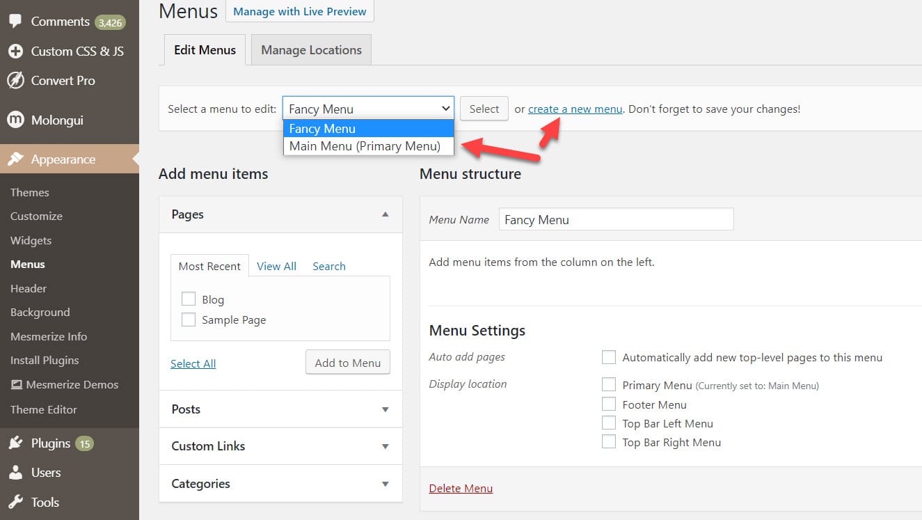This screenshot has height=520, width=922.
Task: Expand the Custom Links section
Action: (280, 446)
